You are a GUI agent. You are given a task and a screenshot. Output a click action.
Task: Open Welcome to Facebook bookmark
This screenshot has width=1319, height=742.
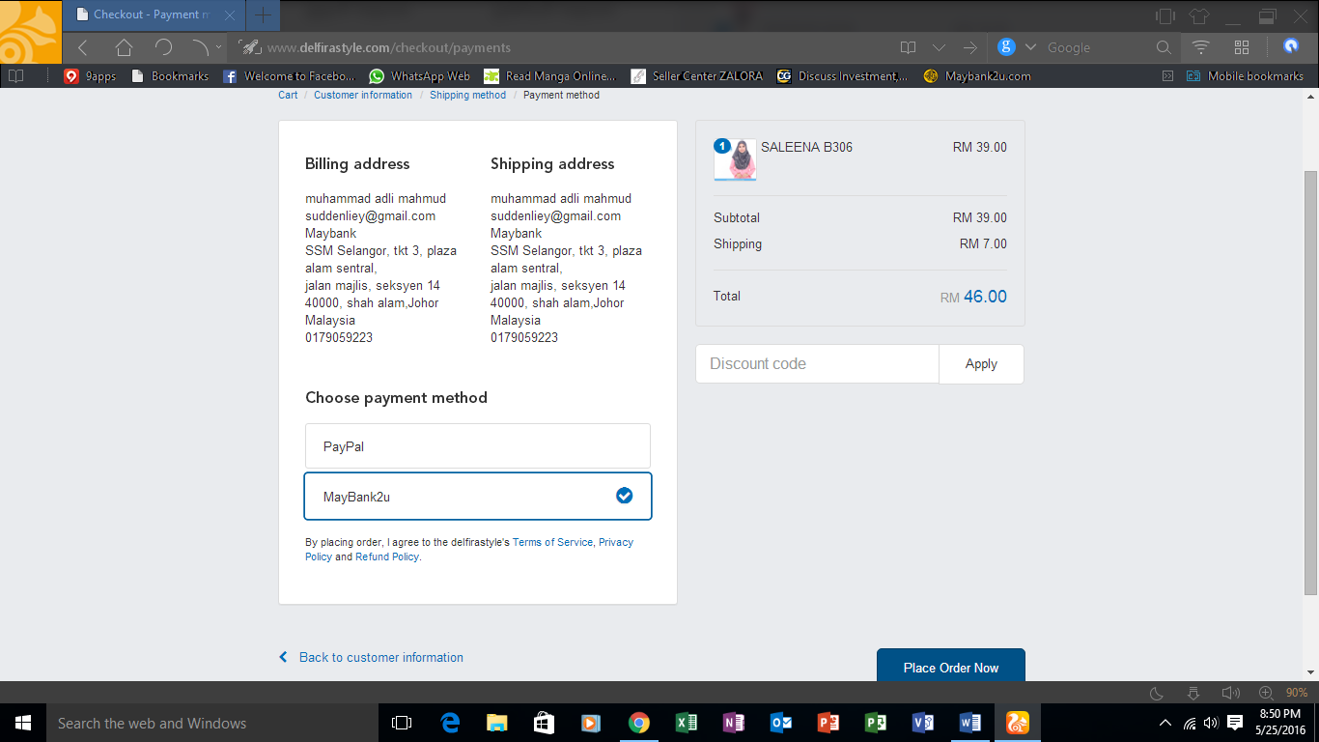pos(290,75)
